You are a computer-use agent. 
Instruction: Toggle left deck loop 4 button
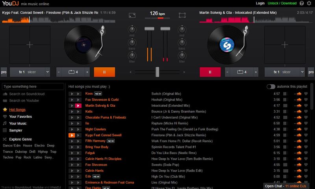(x=73, y=72)
